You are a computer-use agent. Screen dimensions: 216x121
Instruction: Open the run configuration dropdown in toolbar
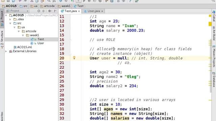pyautogui.click(x=78, y=1)
